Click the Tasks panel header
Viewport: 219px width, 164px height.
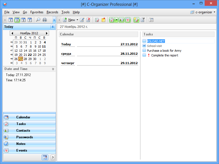pyautogui.click(x=178, y=34)
